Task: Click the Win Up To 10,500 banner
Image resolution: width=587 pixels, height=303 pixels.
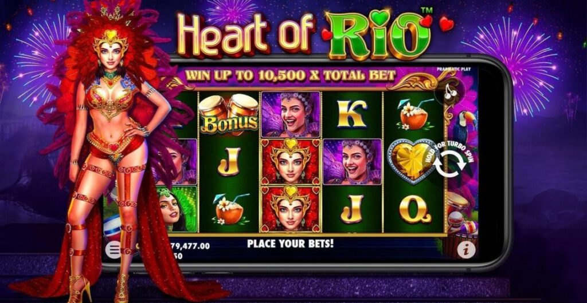Action: [290, 75]
